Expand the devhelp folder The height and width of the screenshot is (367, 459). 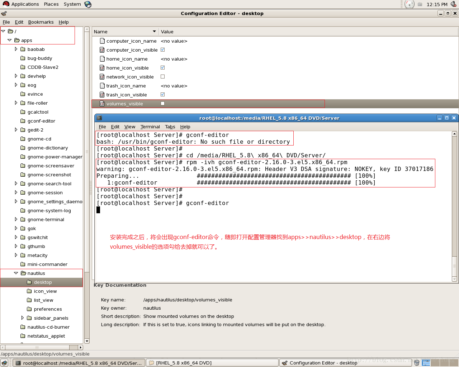(x=16, y=76)
